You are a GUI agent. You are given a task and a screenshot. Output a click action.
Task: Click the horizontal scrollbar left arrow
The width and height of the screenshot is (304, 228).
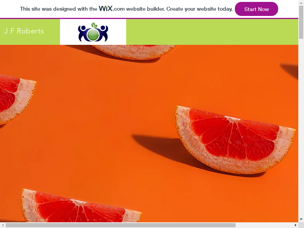pyautogui.click(x=3, y=225)
